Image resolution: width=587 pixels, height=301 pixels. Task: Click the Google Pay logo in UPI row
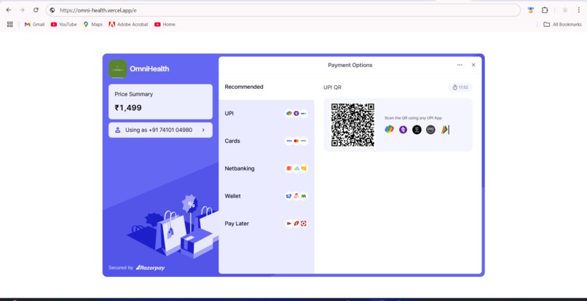tap(289, 113)
